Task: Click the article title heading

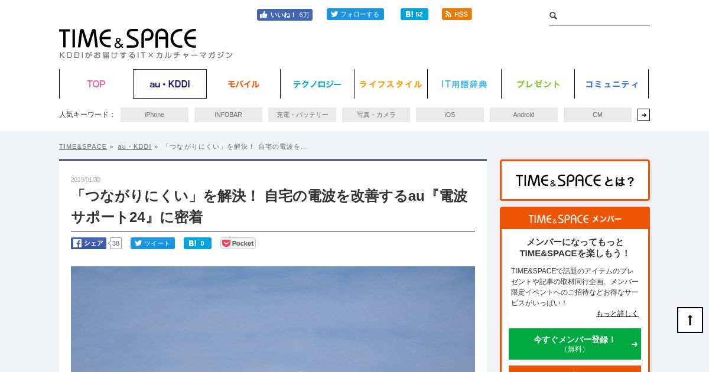Action: click(269, 206)
